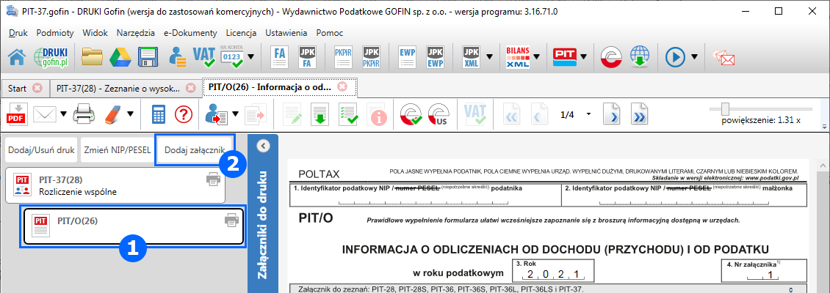This screenshot has width=830, height=293.
Task: Export form to PDF
Action: pyautogui.click(x=17, y=113)
